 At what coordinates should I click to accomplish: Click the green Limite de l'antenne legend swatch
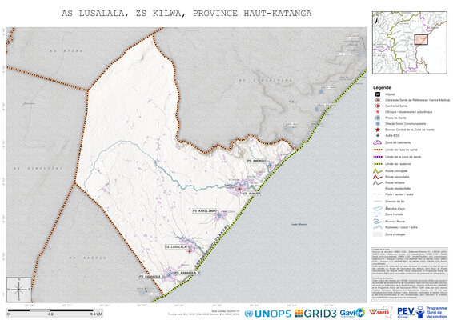(378, 164)
